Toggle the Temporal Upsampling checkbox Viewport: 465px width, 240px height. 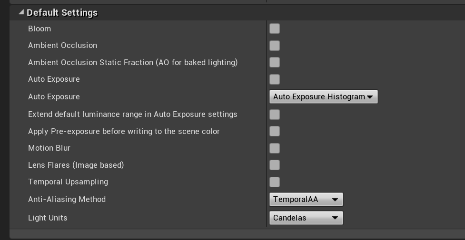(275, 182)
